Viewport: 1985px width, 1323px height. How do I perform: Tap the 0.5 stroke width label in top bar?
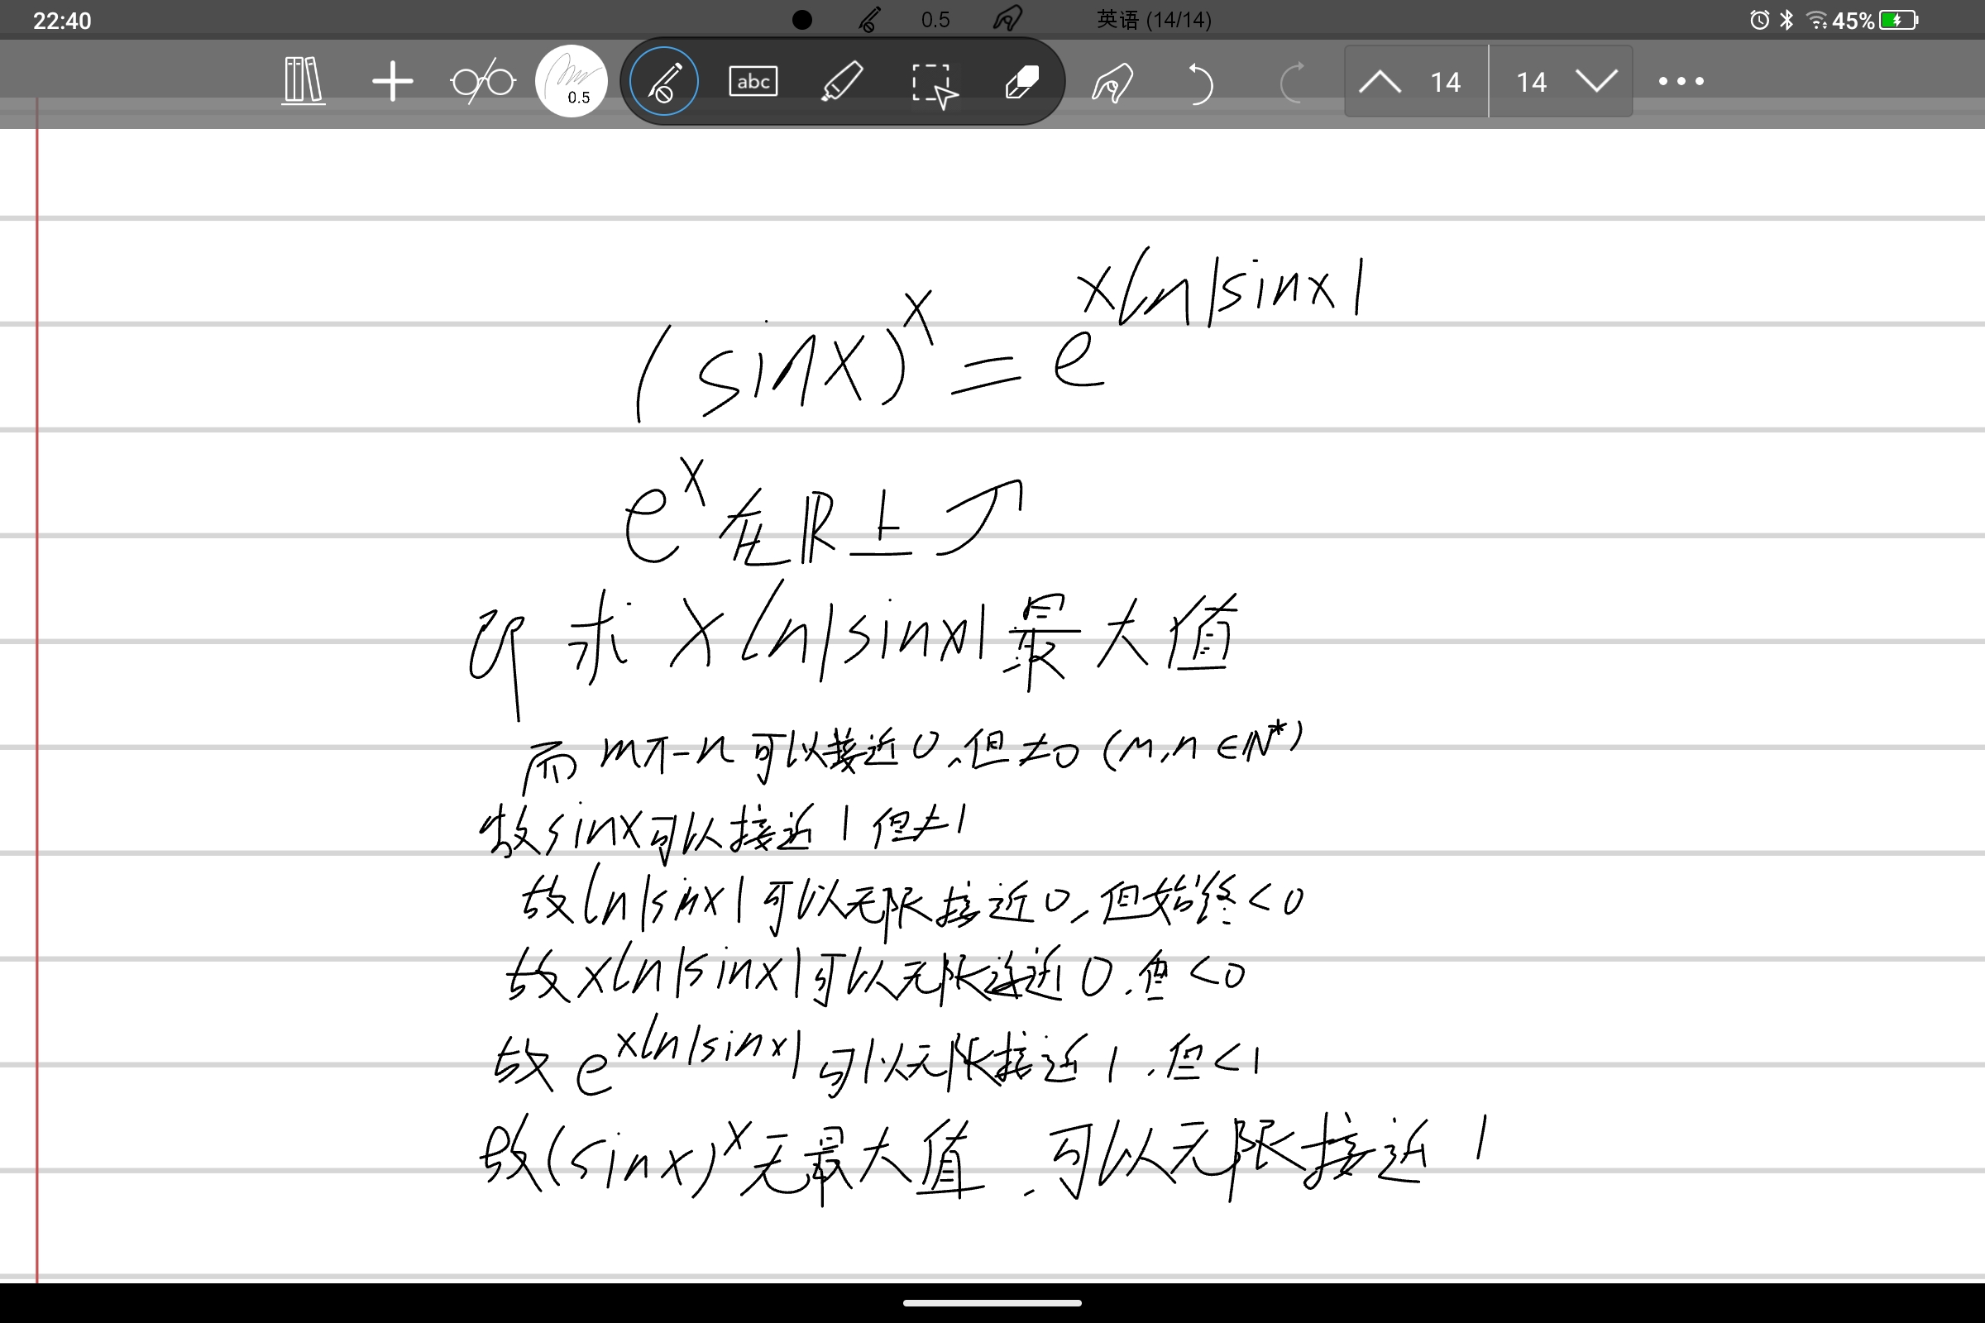[x=935, y=19]
